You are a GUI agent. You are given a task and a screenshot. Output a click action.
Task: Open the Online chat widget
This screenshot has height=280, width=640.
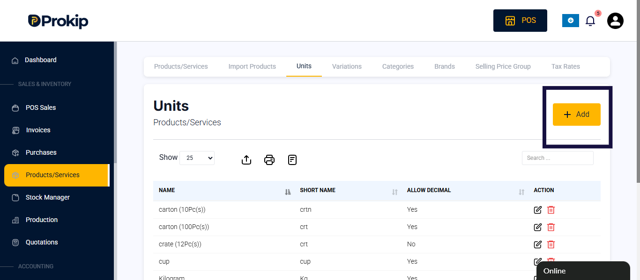[x=583, y=271]
